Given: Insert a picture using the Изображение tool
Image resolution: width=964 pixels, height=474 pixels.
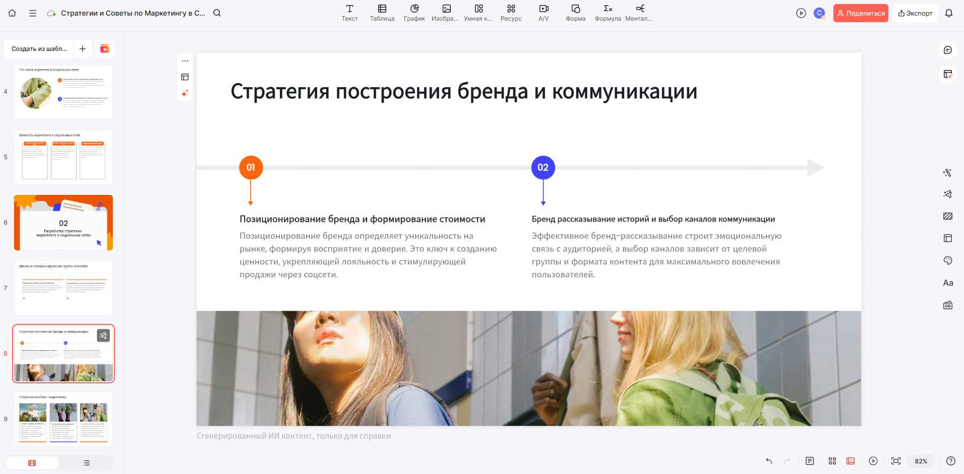Looking at the screenshot, I should click(446, 13).
